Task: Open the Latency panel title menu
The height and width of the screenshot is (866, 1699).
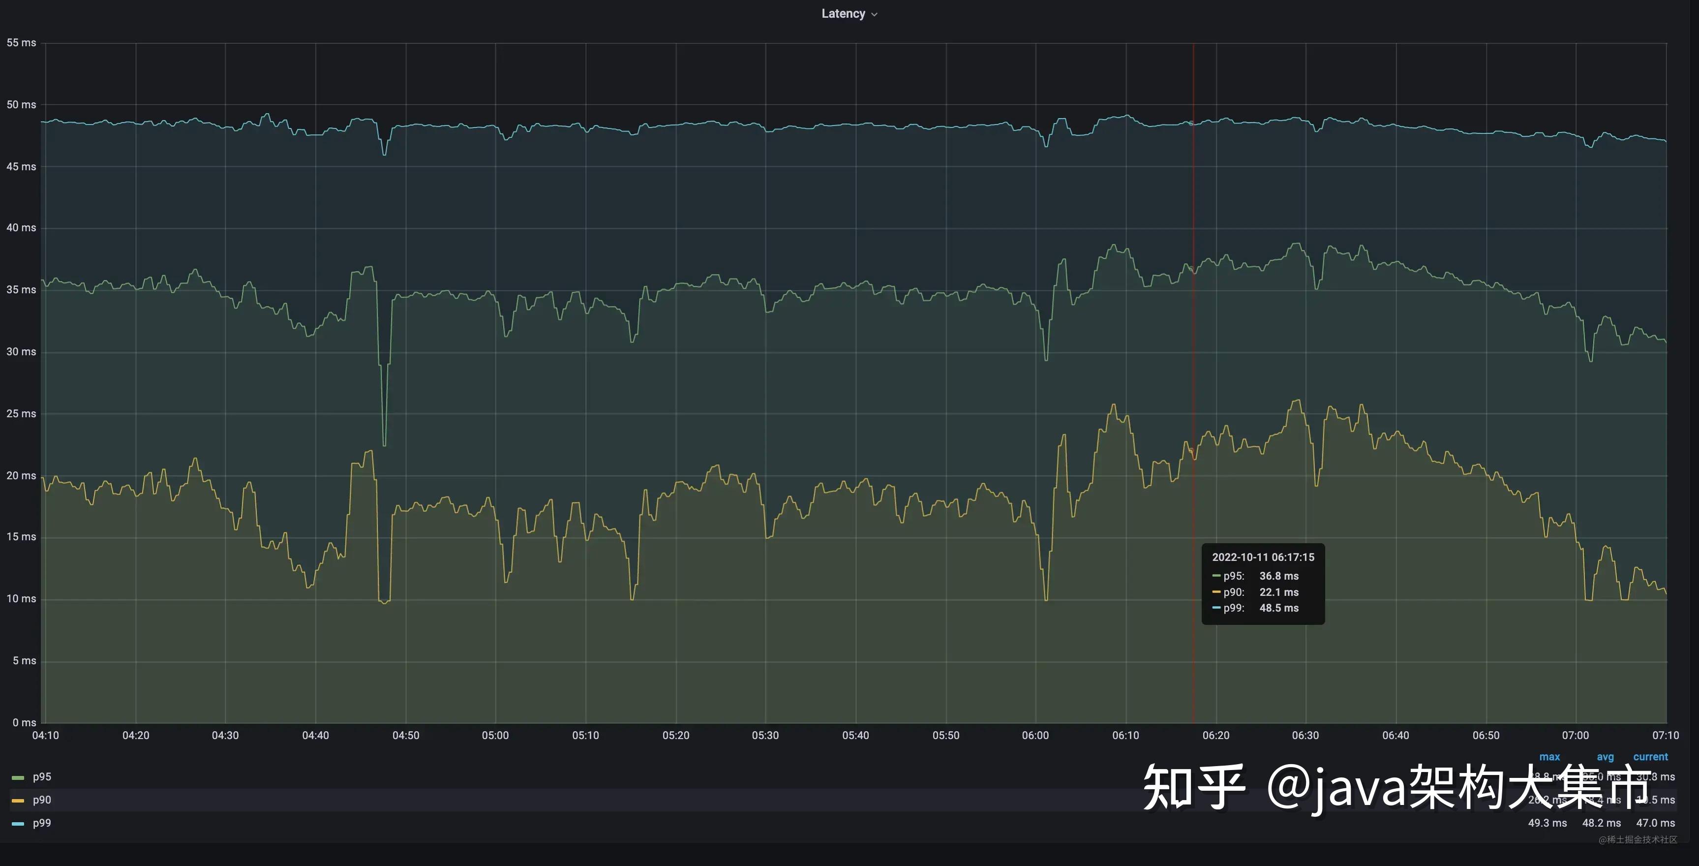Action: [x=849, y=14]
